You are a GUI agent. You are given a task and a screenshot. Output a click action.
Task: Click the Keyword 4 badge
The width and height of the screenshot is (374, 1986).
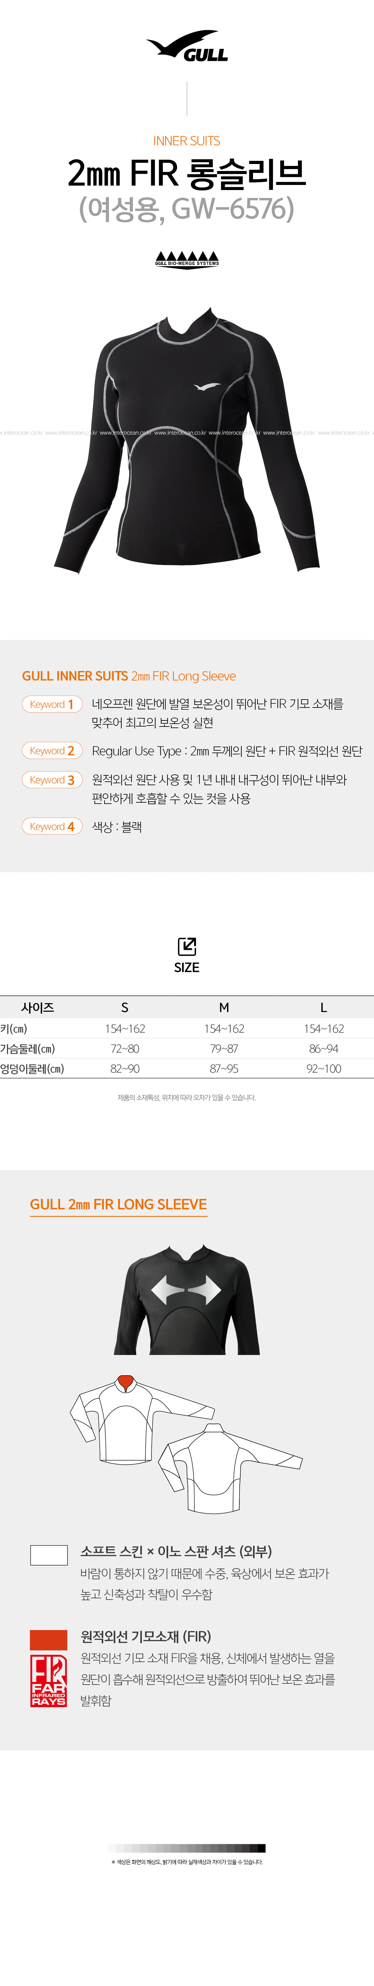(x=52, y=826)
